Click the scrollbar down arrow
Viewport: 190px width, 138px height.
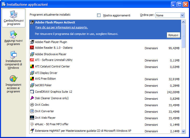pyautogui.click(x=183, y=131)
